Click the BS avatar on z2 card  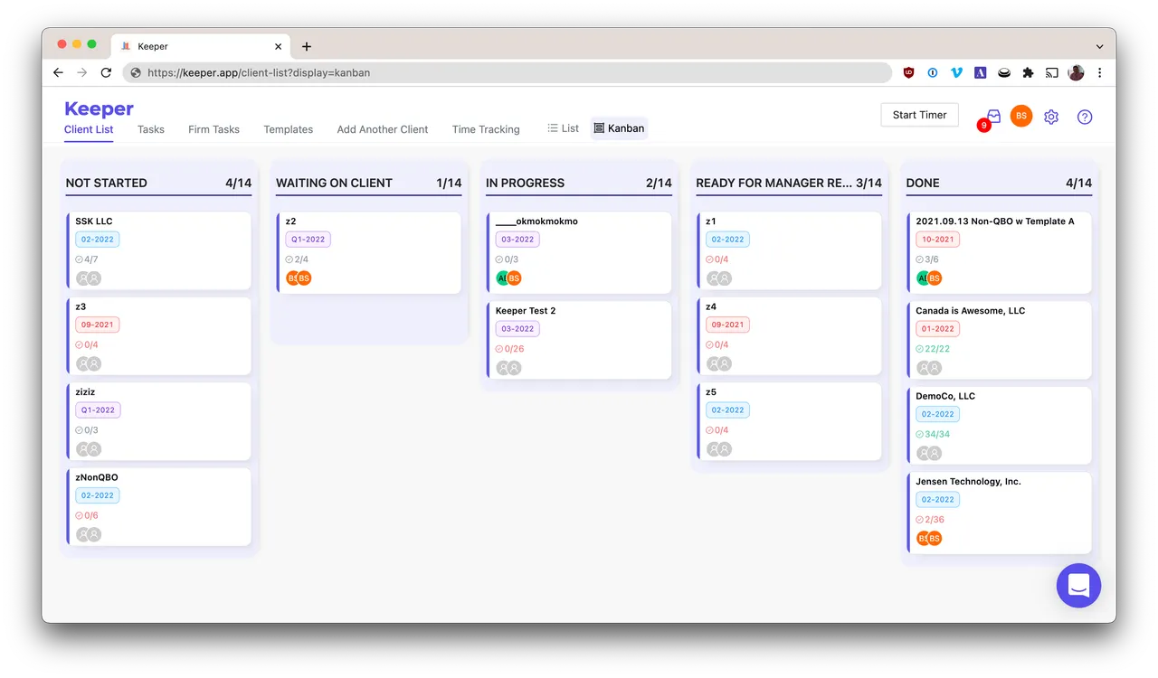pyautogui.click(x=299, y=278)
